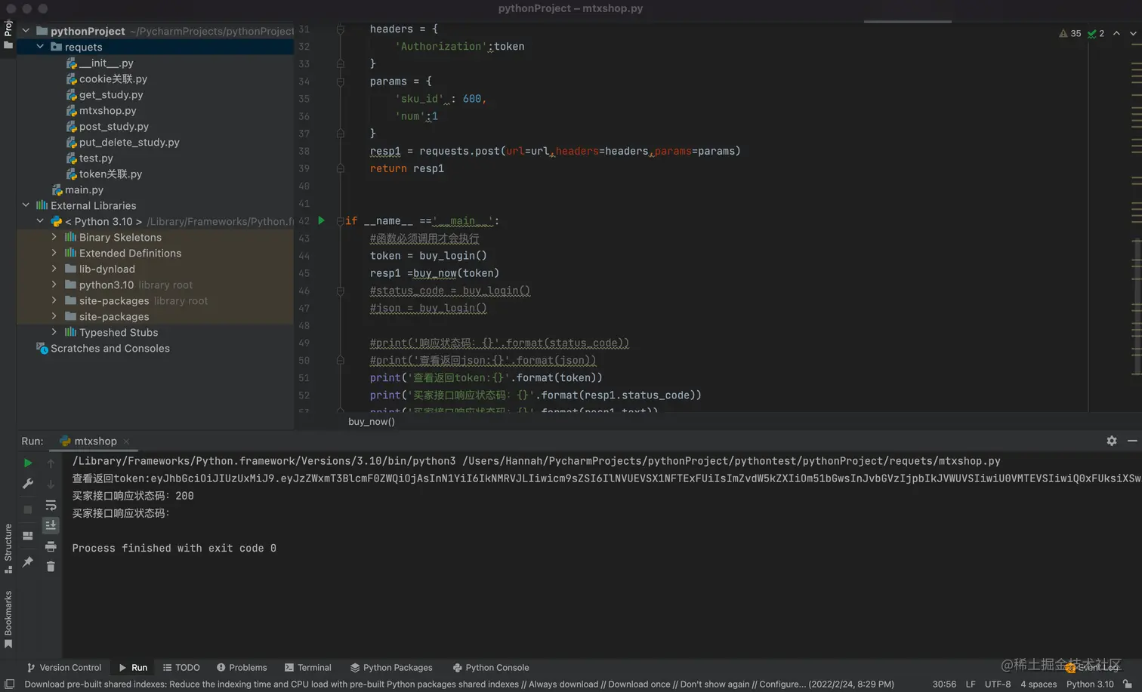
Task: Click the wrench icon in Run panel
Action: pos(28,484)
